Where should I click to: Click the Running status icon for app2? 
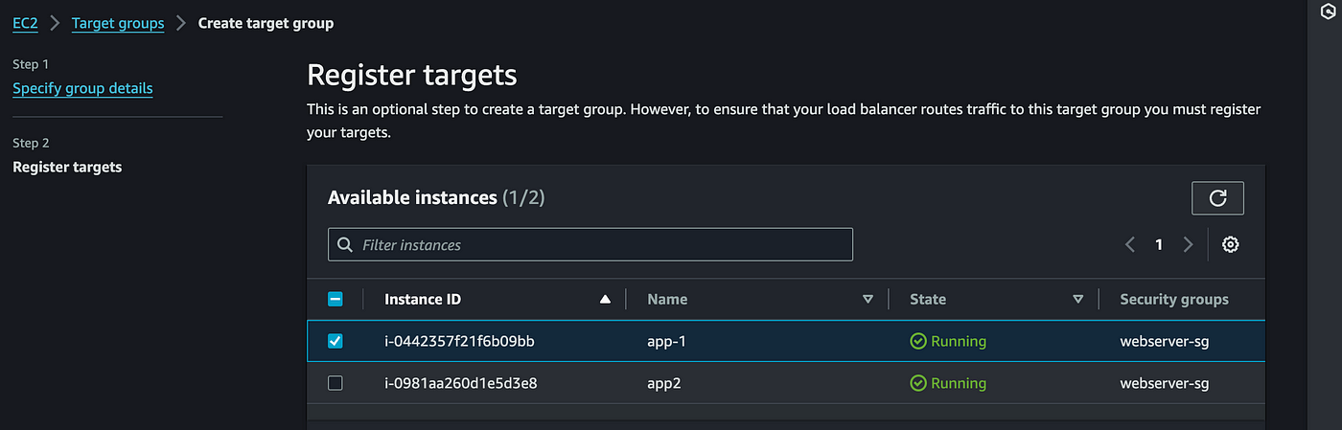(x=918, y=383)
